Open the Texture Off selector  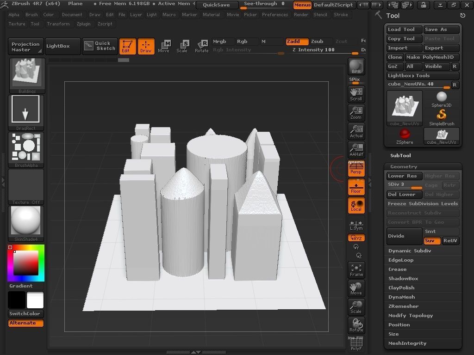point(26,187)
